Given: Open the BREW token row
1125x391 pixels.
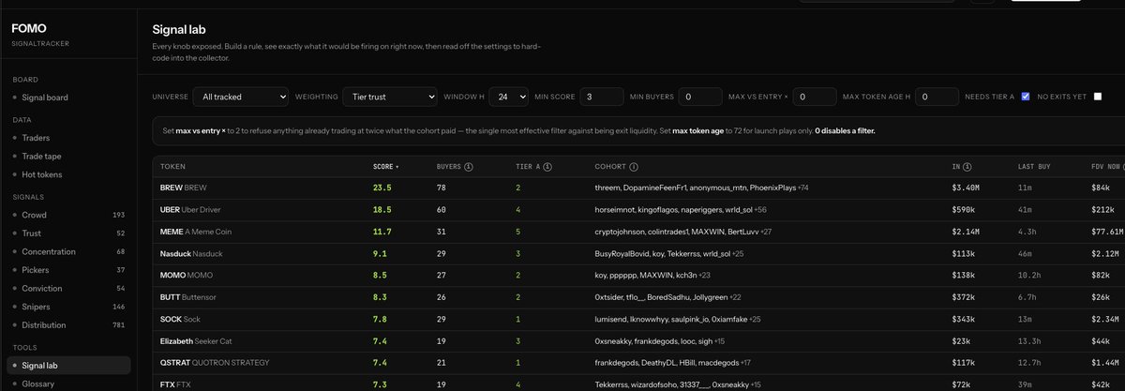Looking at the screenshot, I should [x=638, y=188].
